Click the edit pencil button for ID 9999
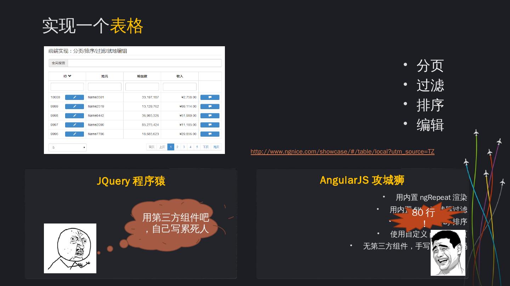510x286 pixels. (74, 107)
